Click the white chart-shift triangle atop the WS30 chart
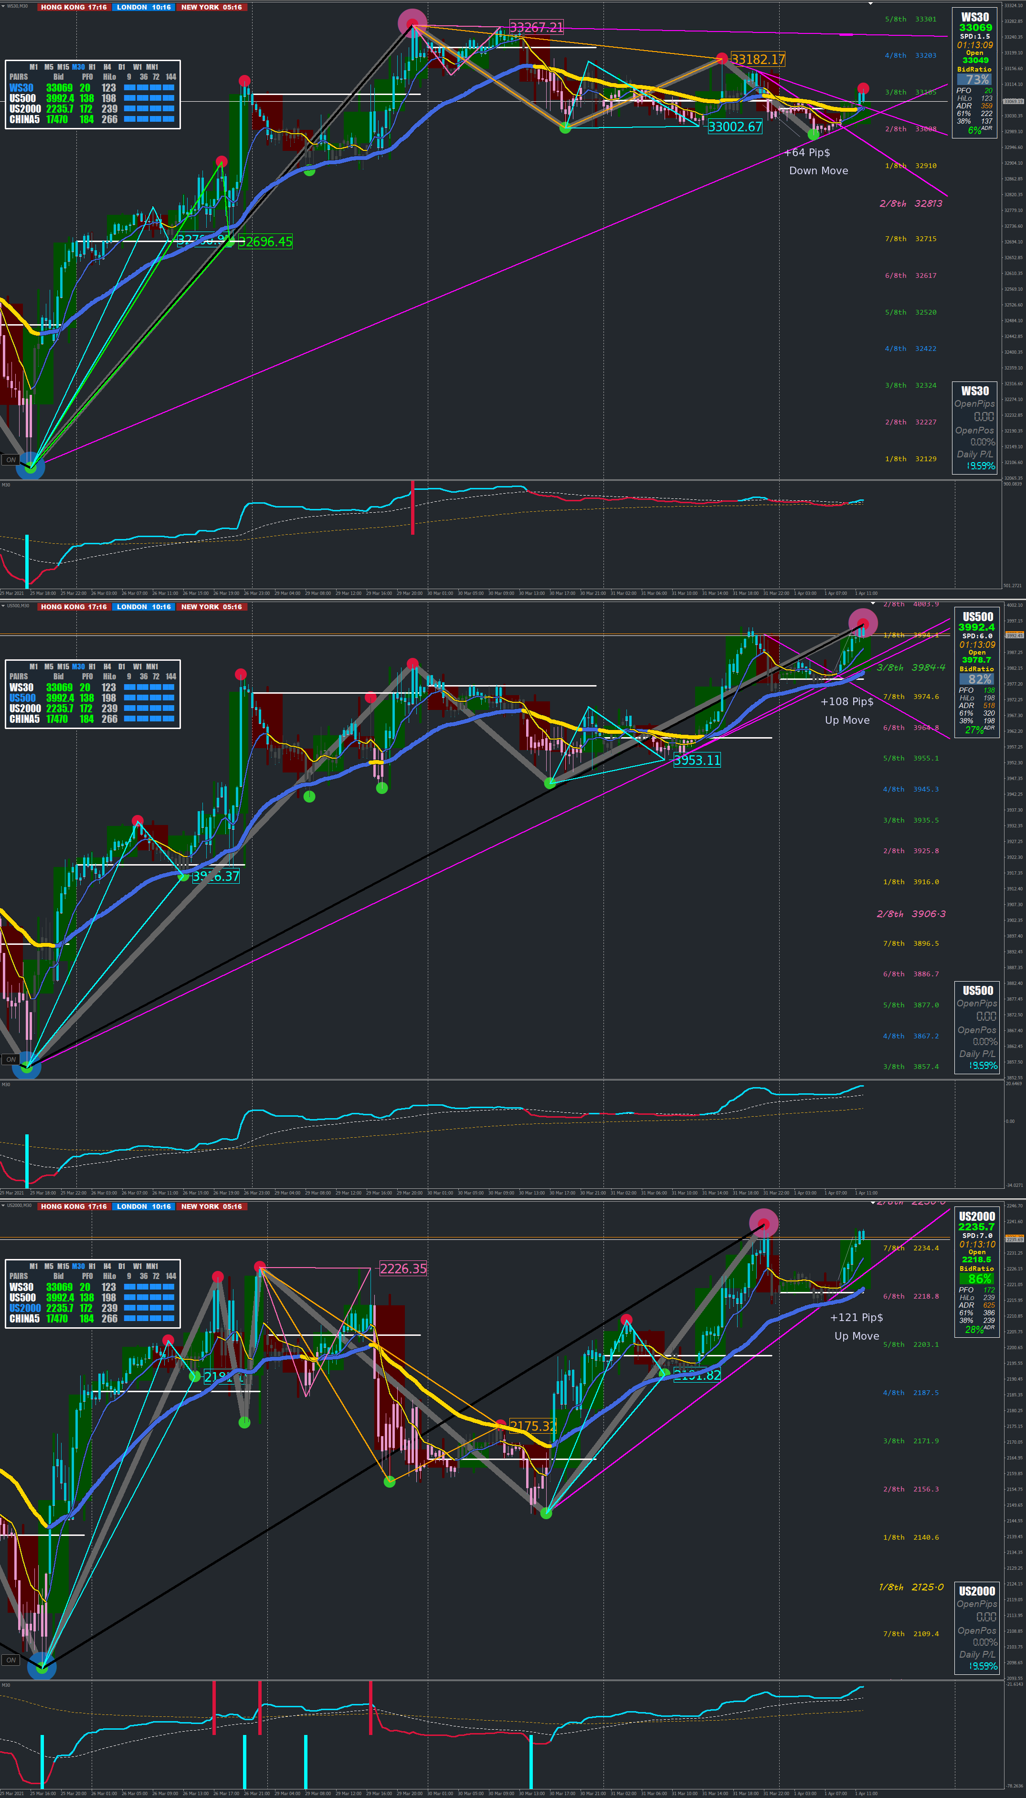The image size is (1026, 1798). [871, 3]
